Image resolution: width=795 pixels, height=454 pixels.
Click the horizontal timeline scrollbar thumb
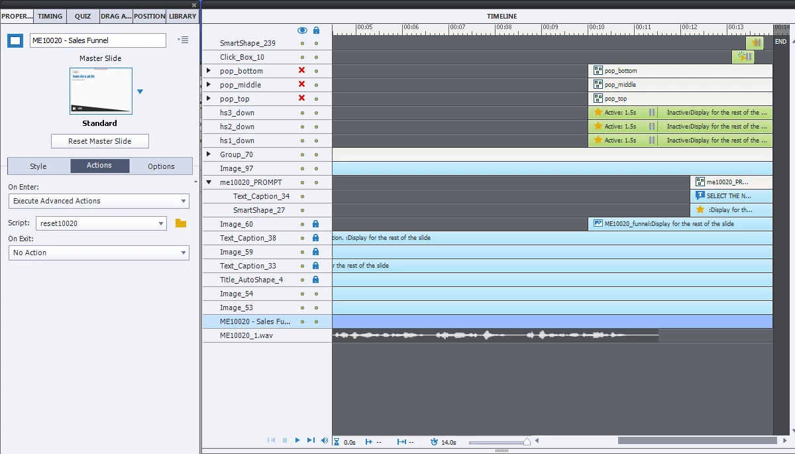pos(697,440)
